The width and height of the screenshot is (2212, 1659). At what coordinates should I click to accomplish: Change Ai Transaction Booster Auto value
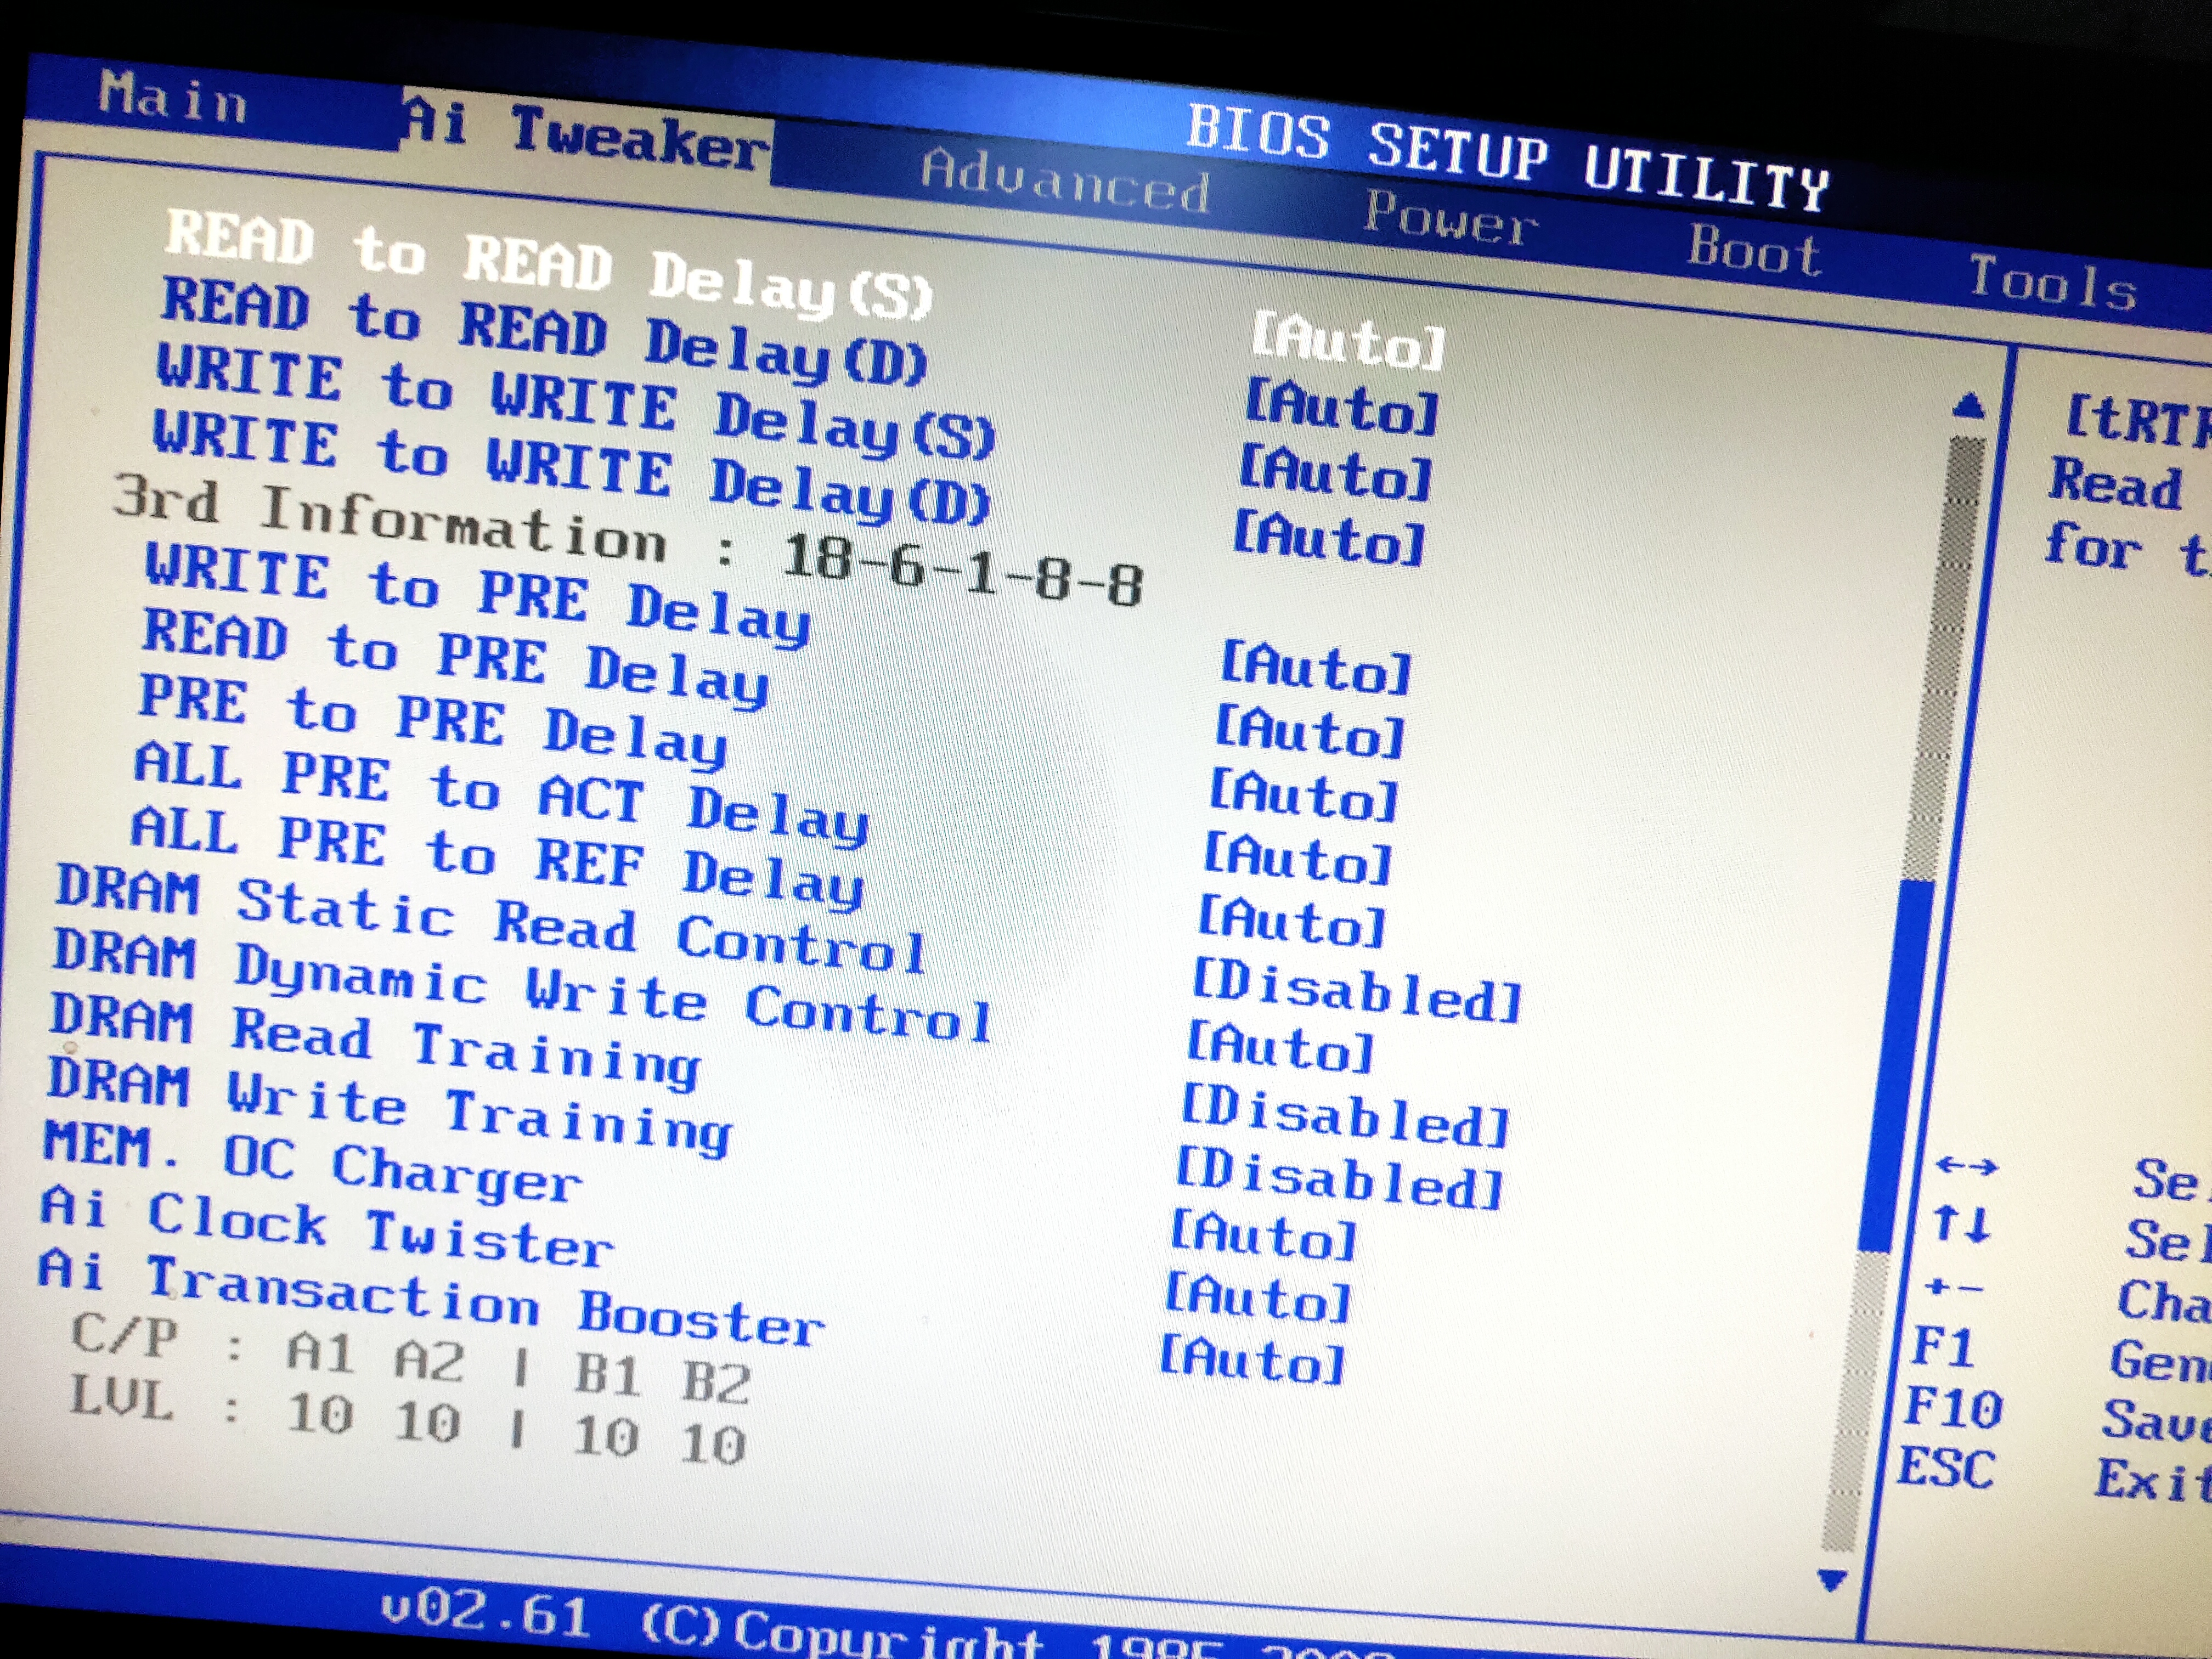click(x=1252, y=1359)
